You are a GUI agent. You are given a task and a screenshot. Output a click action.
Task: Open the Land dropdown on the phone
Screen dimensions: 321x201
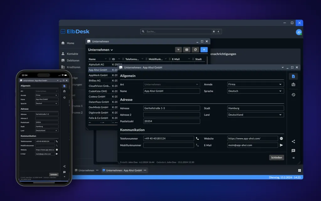pyautogui.click(x=47, y=130)
